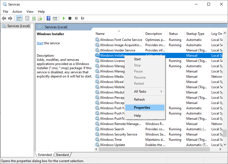Sort by the Startup Type column header

(x=197, y=34)
